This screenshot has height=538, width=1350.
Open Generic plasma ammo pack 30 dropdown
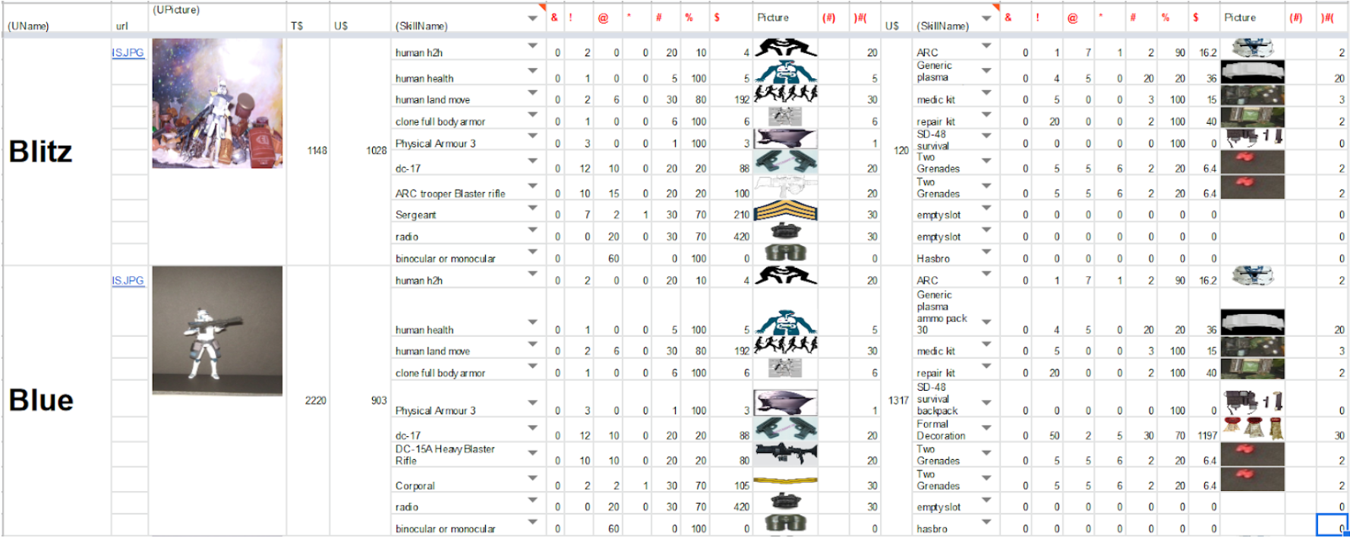[986, 322]
